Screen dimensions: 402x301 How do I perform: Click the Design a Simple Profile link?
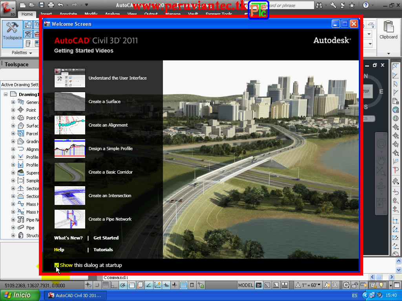coord(110,149)
